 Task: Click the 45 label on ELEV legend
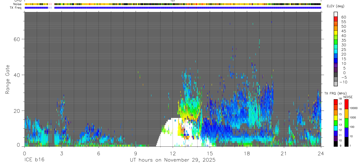343,31
